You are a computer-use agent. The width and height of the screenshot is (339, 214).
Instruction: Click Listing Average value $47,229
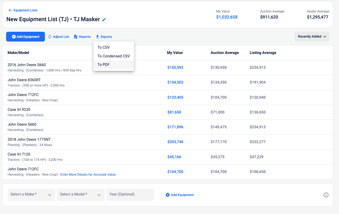coord(257,157)
